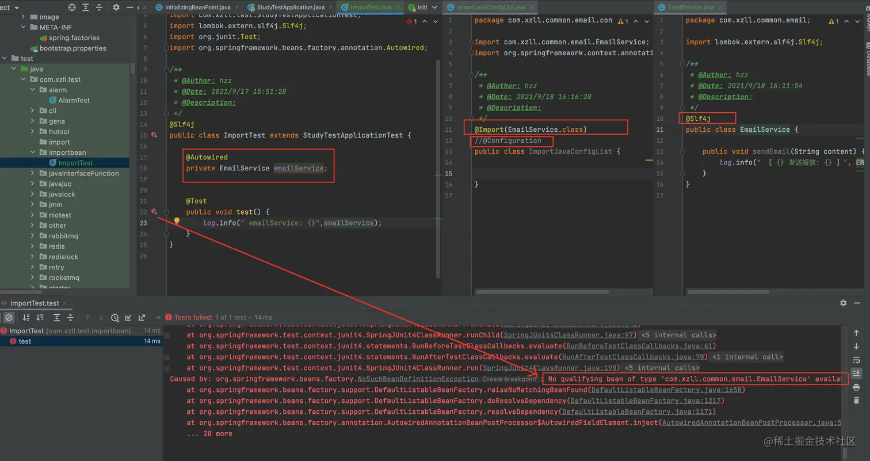Image resolution: width=870 pixels, height=461 pixels.
Task: Toggle sort by duration in test tree
Action: (x=40, y=318)
